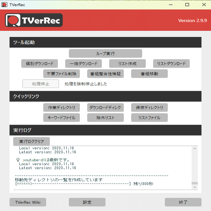This screenshot has height=211, width=211.
Task: Click the log scrollbar thumb
Action: [x=195, y=183]
